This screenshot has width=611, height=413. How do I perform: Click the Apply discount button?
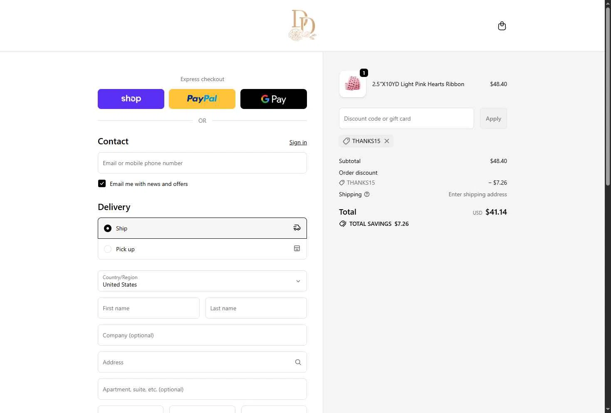click(x=493, y=119)
